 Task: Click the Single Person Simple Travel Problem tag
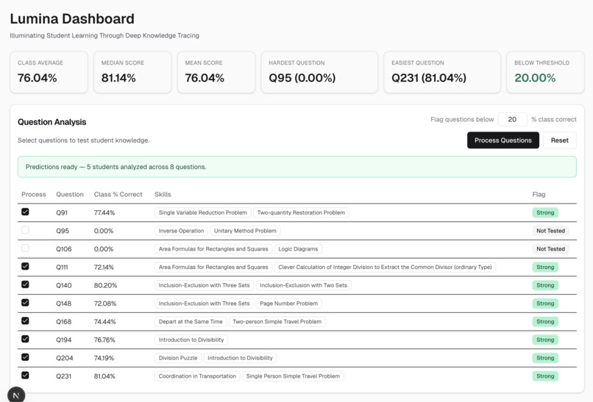pyautogui.click(x=293, y=376)
